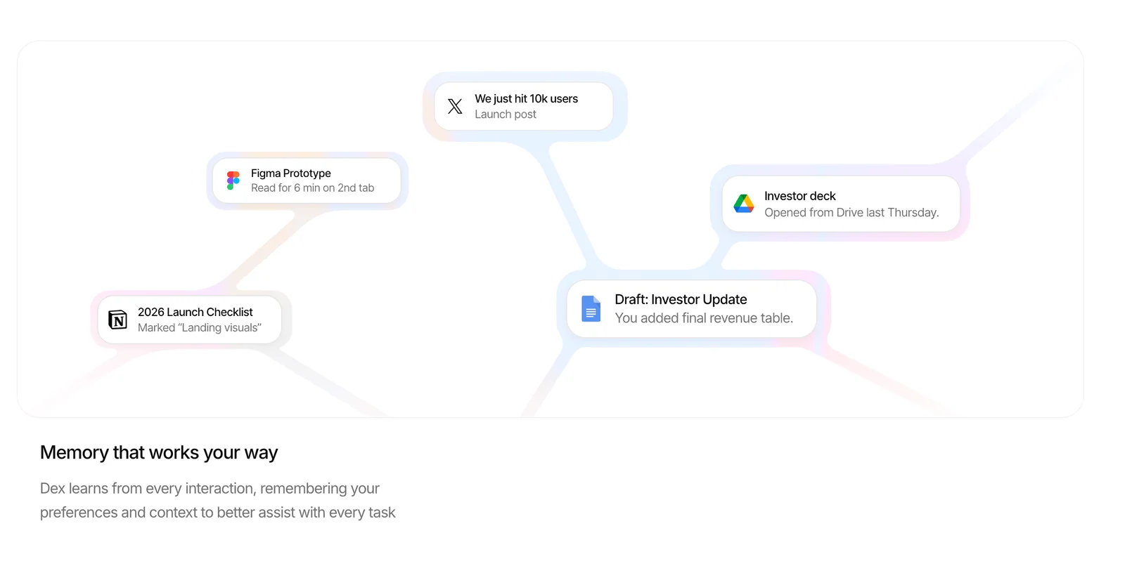The width and height of the screenshot is (1125, 571).
Task: Select the "Figma Prototype" card title
Action: point(290,173)
